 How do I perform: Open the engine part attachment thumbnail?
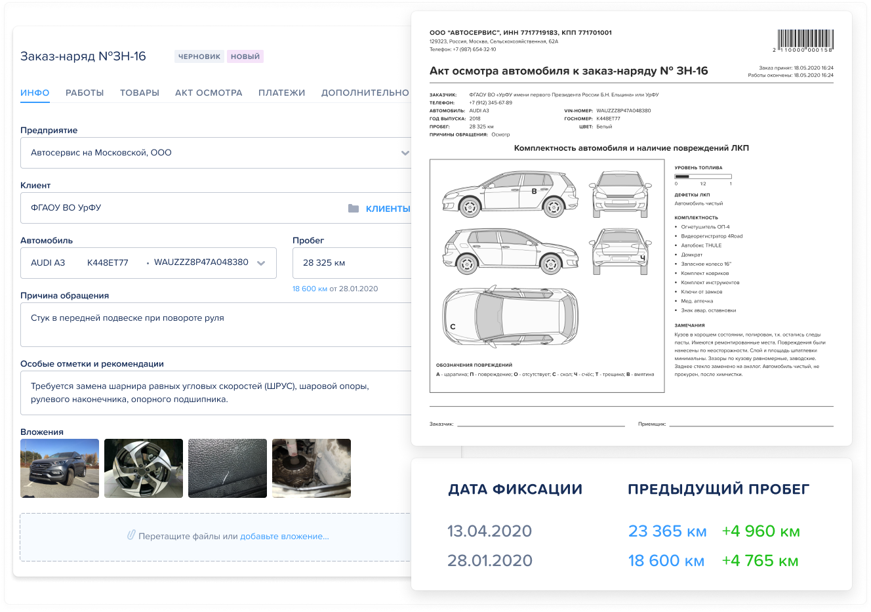pos(312,468)
